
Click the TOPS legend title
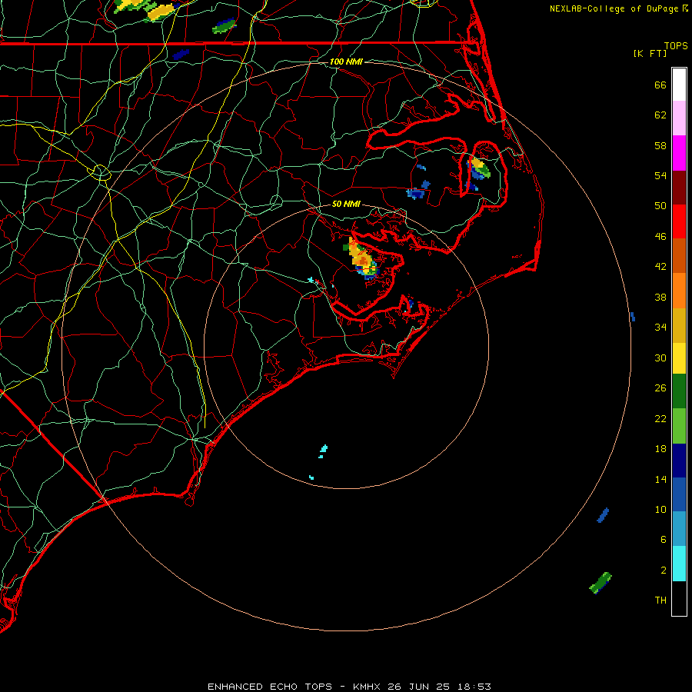tap(676, 46)
